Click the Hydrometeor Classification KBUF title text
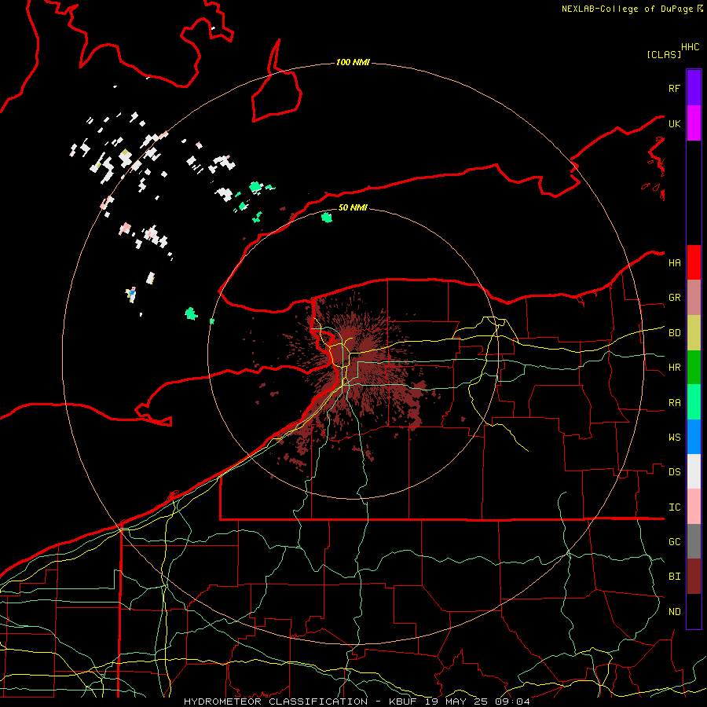The height and width of the screenshot is (707, 707). coord(357,702)
